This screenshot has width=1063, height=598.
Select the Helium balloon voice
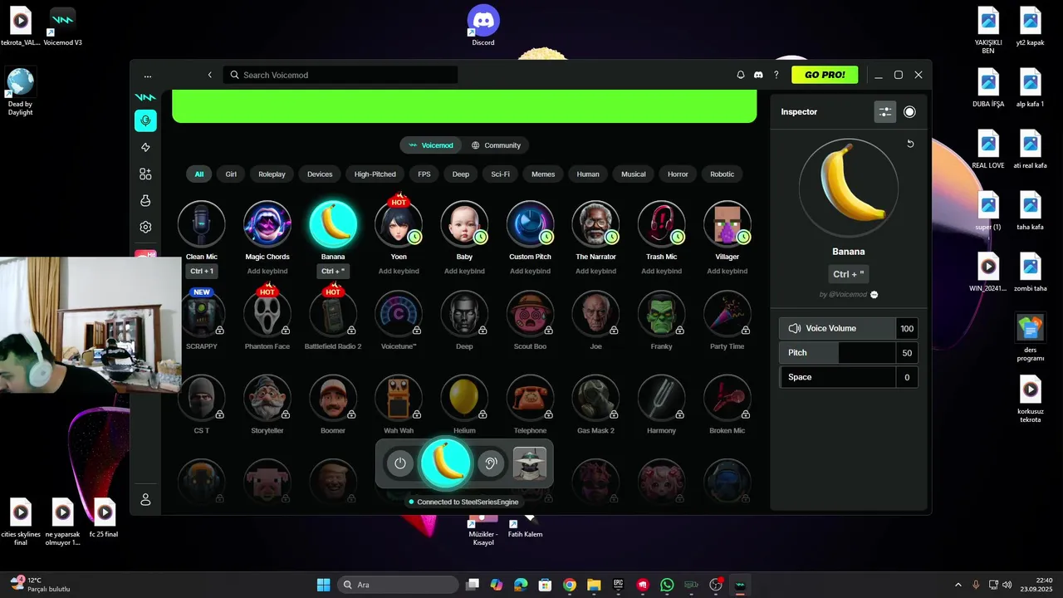tap(464, 399)
